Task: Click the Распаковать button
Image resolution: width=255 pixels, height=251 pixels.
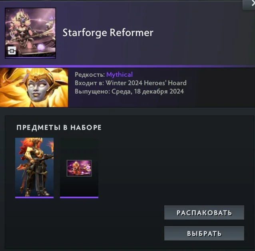Action: [204, 213]
